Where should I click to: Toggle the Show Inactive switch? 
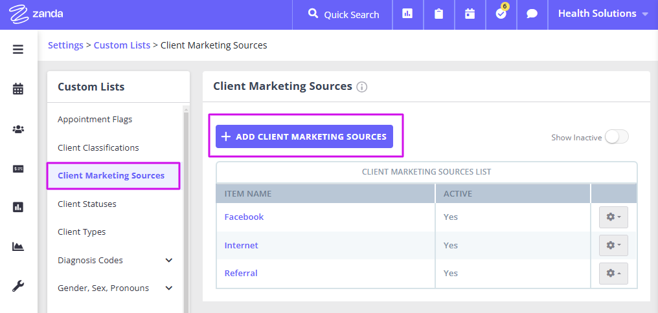point(617,138)
